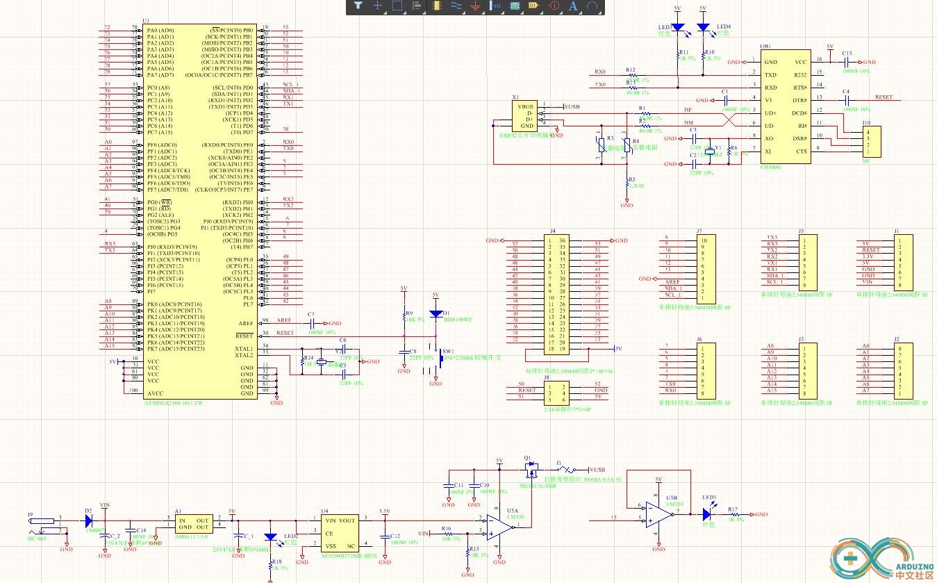Select the J1 header designator
Screen dimensions: 937x583
click(x=897, y=231)
